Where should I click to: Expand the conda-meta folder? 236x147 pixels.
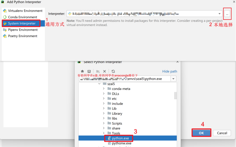point(104,89)
